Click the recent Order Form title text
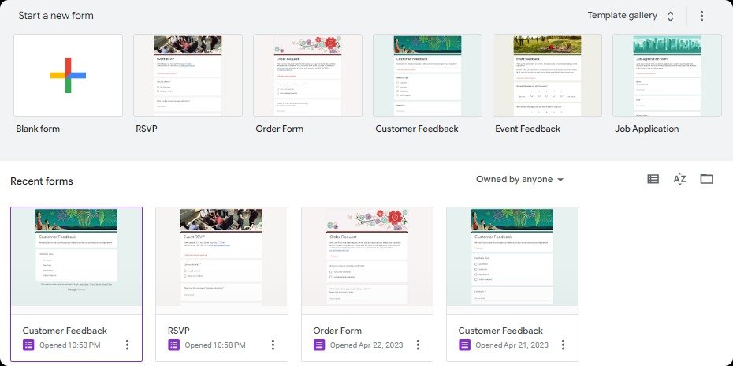The height and width of the screenshot is (366, 733). click(337, 331)
